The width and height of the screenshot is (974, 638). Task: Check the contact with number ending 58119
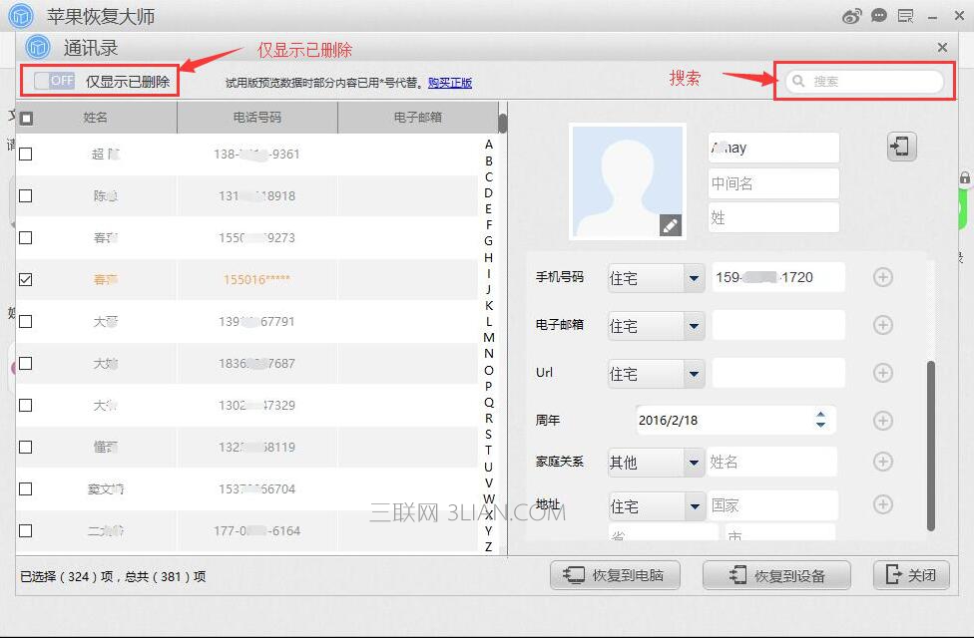[26, 447]
